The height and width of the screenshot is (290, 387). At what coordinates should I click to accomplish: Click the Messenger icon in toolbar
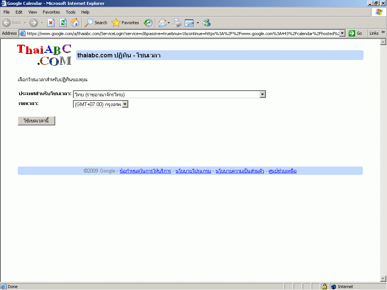[206, 23]
